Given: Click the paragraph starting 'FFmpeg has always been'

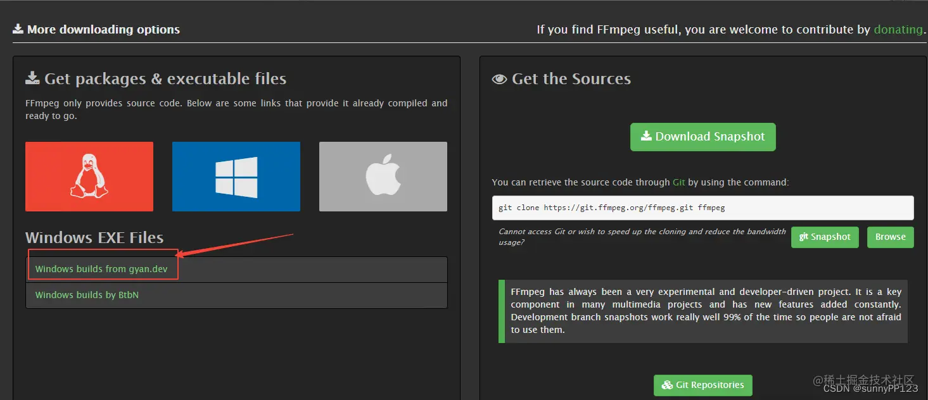Looking at the screenshot, I should point(706,311).
